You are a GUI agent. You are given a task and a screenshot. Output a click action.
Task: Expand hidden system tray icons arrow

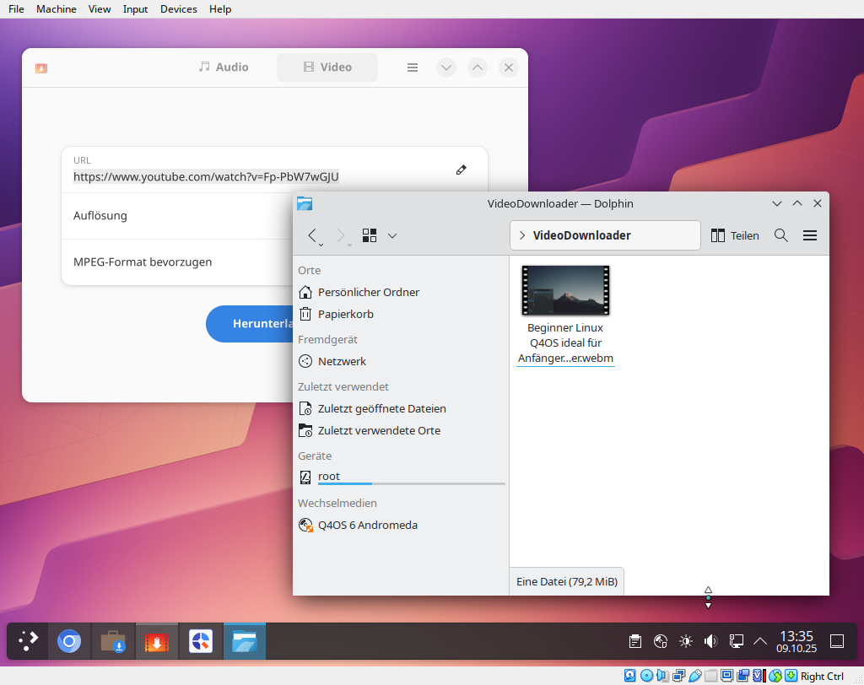tap(760, 641)
